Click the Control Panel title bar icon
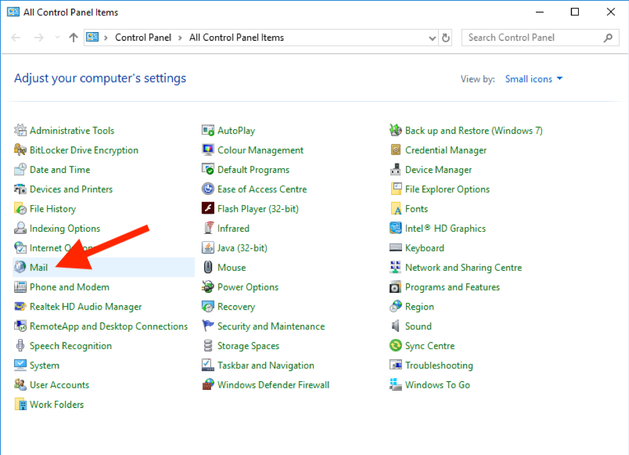The image size is (629, 455). (13, 11)
